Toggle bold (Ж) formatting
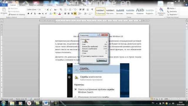188x106 pixels. click(x=28, y=14)
